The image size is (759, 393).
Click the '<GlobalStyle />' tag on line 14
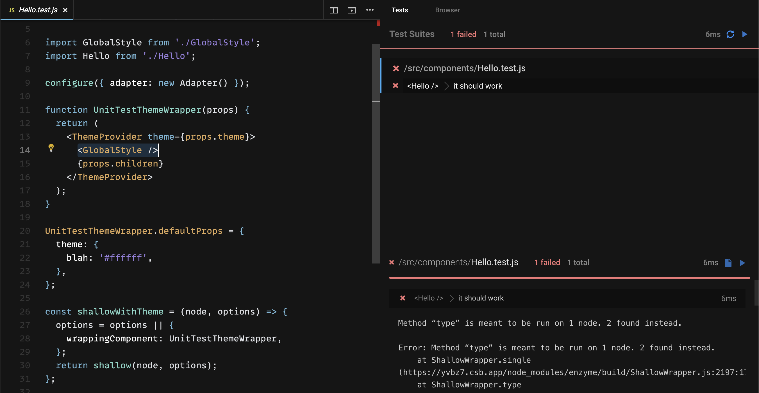(x=118, y=150)
